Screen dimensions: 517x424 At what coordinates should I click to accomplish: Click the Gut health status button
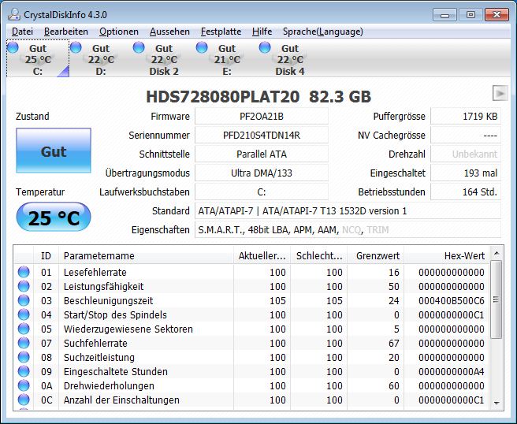coord(54,151)
